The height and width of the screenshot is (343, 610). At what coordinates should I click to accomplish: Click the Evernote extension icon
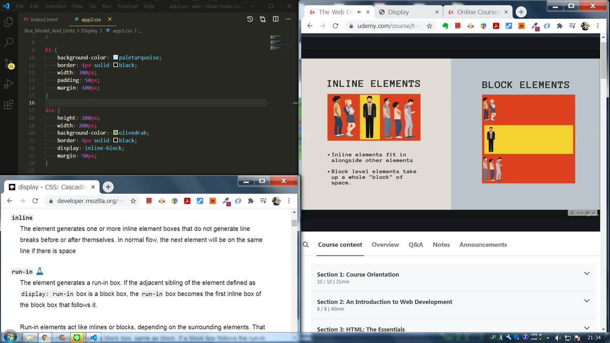click(445, 26)
